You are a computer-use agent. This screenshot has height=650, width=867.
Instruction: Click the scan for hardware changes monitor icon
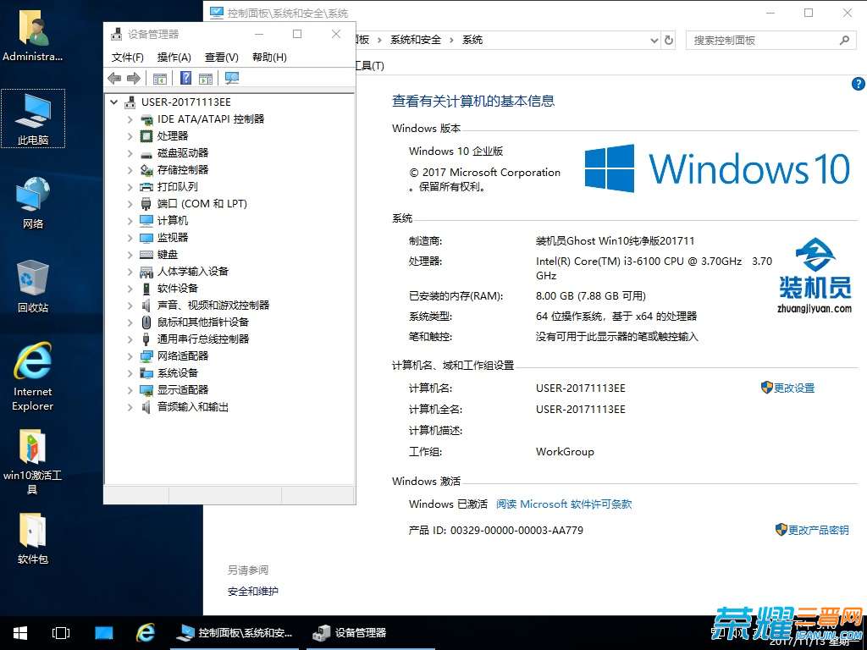click(232, 79)
